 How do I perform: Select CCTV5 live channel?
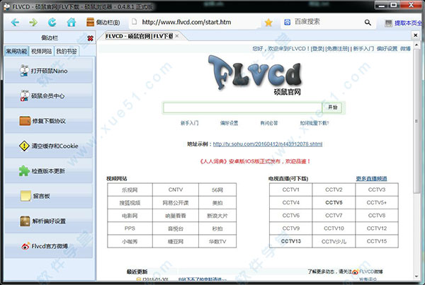click(334, 202)
